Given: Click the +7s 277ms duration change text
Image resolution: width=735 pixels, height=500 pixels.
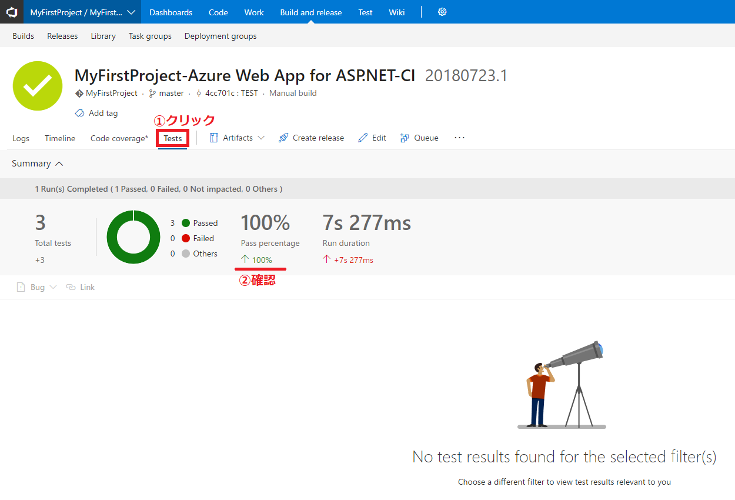Looking at the screenshot, I should point(353,260).
